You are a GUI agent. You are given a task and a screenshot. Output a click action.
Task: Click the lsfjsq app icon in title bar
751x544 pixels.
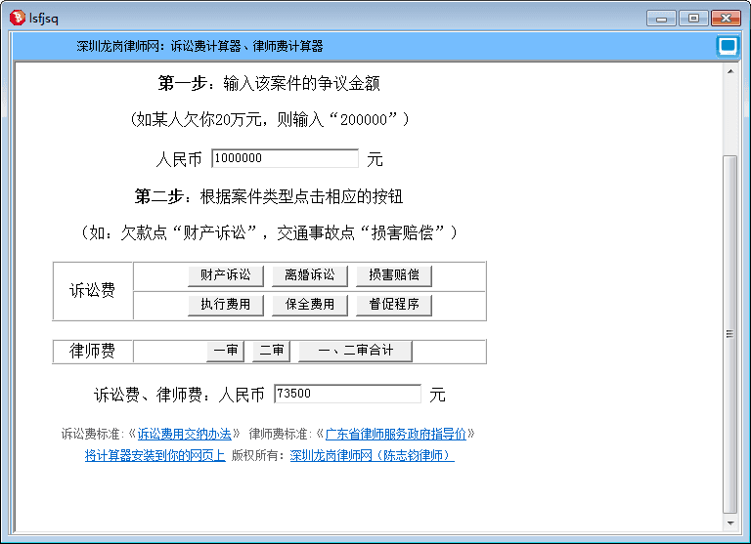17,17
